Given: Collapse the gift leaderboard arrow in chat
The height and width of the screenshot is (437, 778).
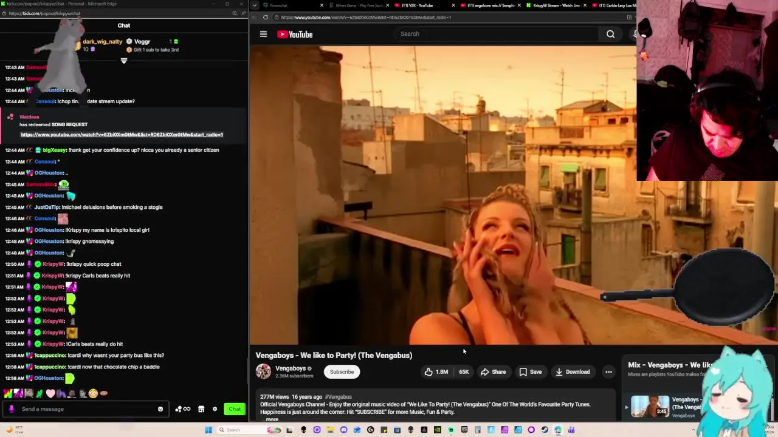Looking at the screenshot, I should [124, 61].
